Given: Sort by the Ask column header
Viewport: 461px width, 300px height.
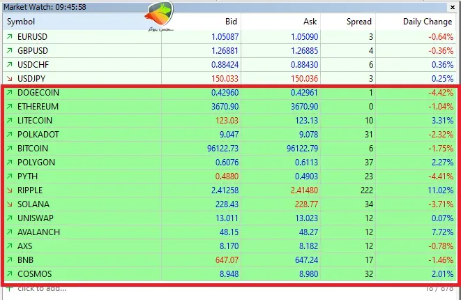Looking at the screenshot, I should [x=281, y=22].
